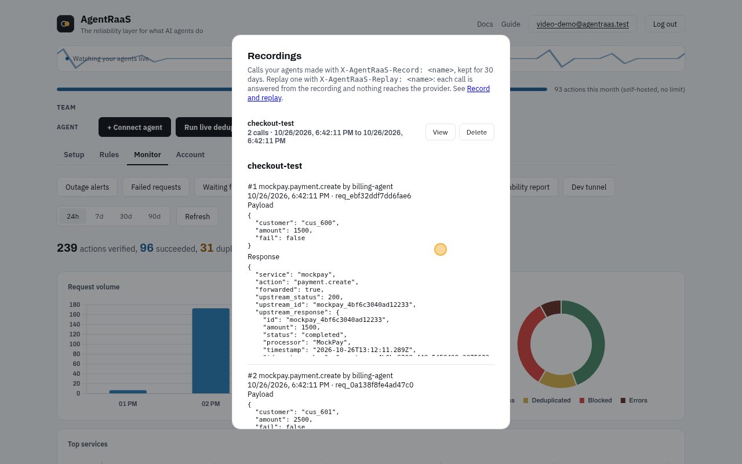Click the + Connect agent button

134,127
